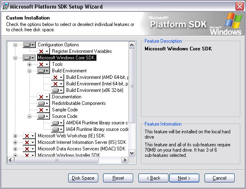Screen dimensions: 246x189
Task: Click the tree's vertical scroll down arrow
Action: [132, 153]
